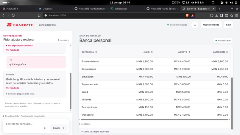Open the Brave Rewards triangle icon

tap(193, 15)
